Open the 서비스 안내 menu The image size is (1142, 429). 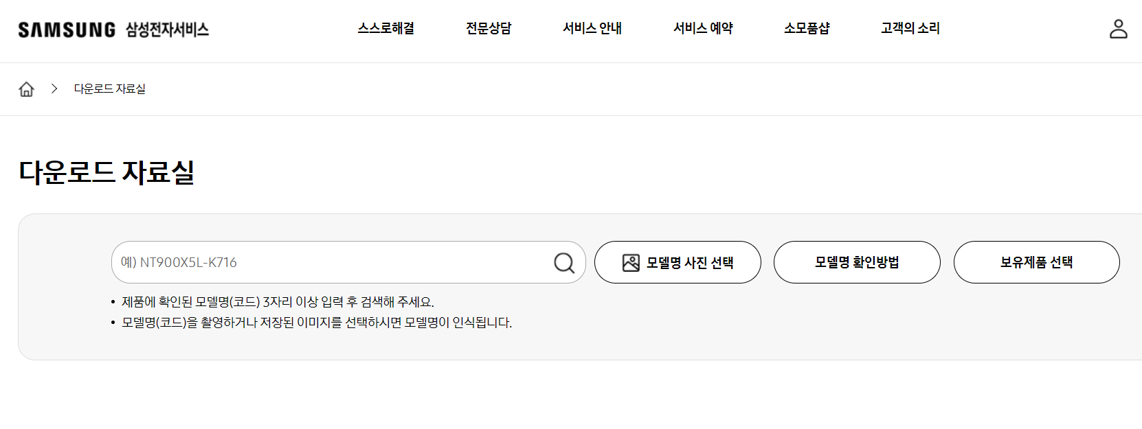tap(592, 28)
